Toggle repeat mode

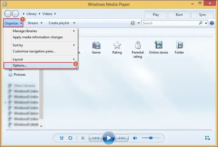(70, 138)
